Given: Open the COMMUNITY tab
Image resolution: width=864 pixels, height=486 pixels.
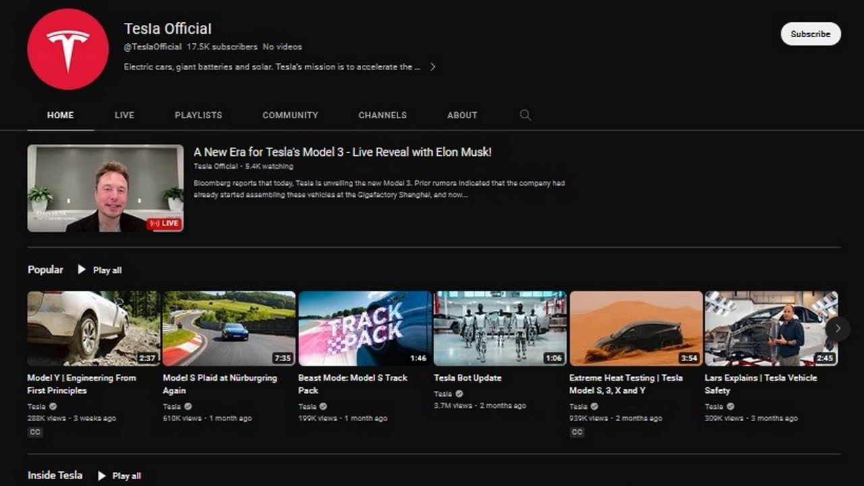Looking at the screenshot, I should point(290,115).
